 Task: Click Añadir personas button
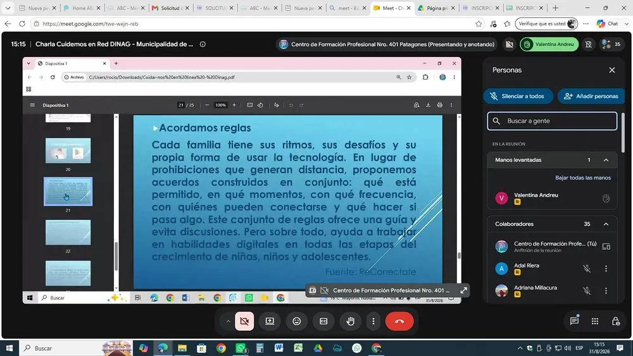(x=591, y=96)
